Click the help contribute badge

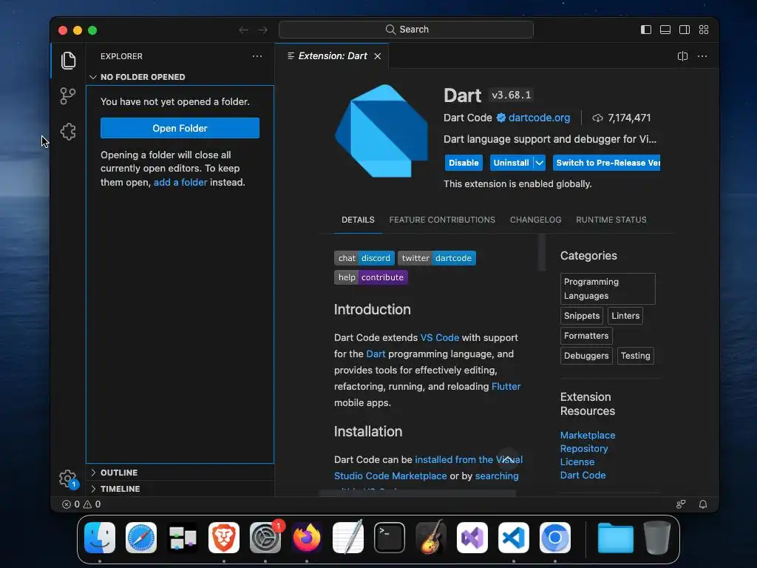[x=371, y=277]
